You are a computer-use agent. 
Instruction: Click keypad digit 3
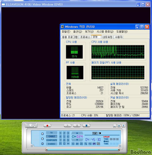[x=68, y=133]
